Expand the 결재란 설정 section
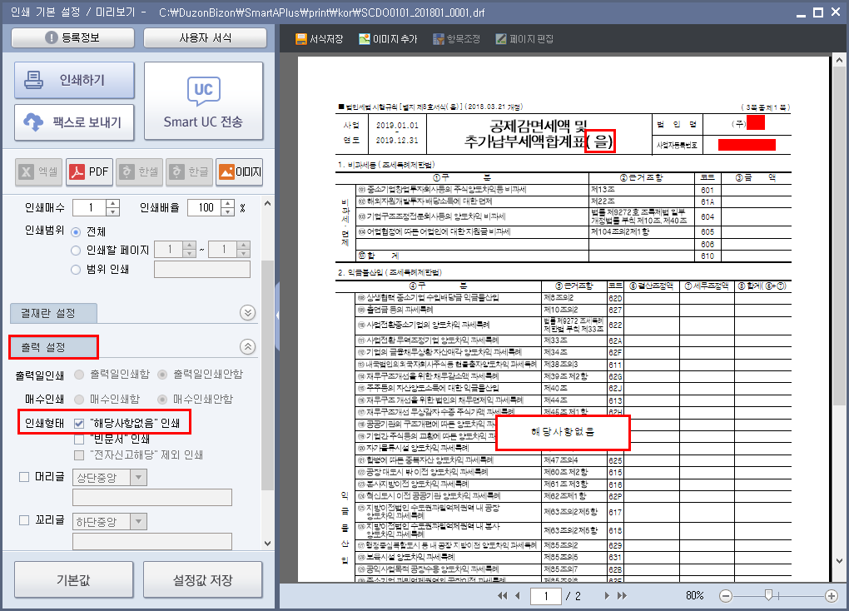 pyautogui.click(x=247, y=312)
